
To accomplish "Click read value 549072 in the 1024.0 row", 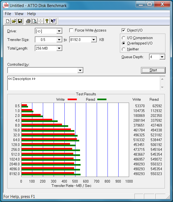I will [156, 159].
